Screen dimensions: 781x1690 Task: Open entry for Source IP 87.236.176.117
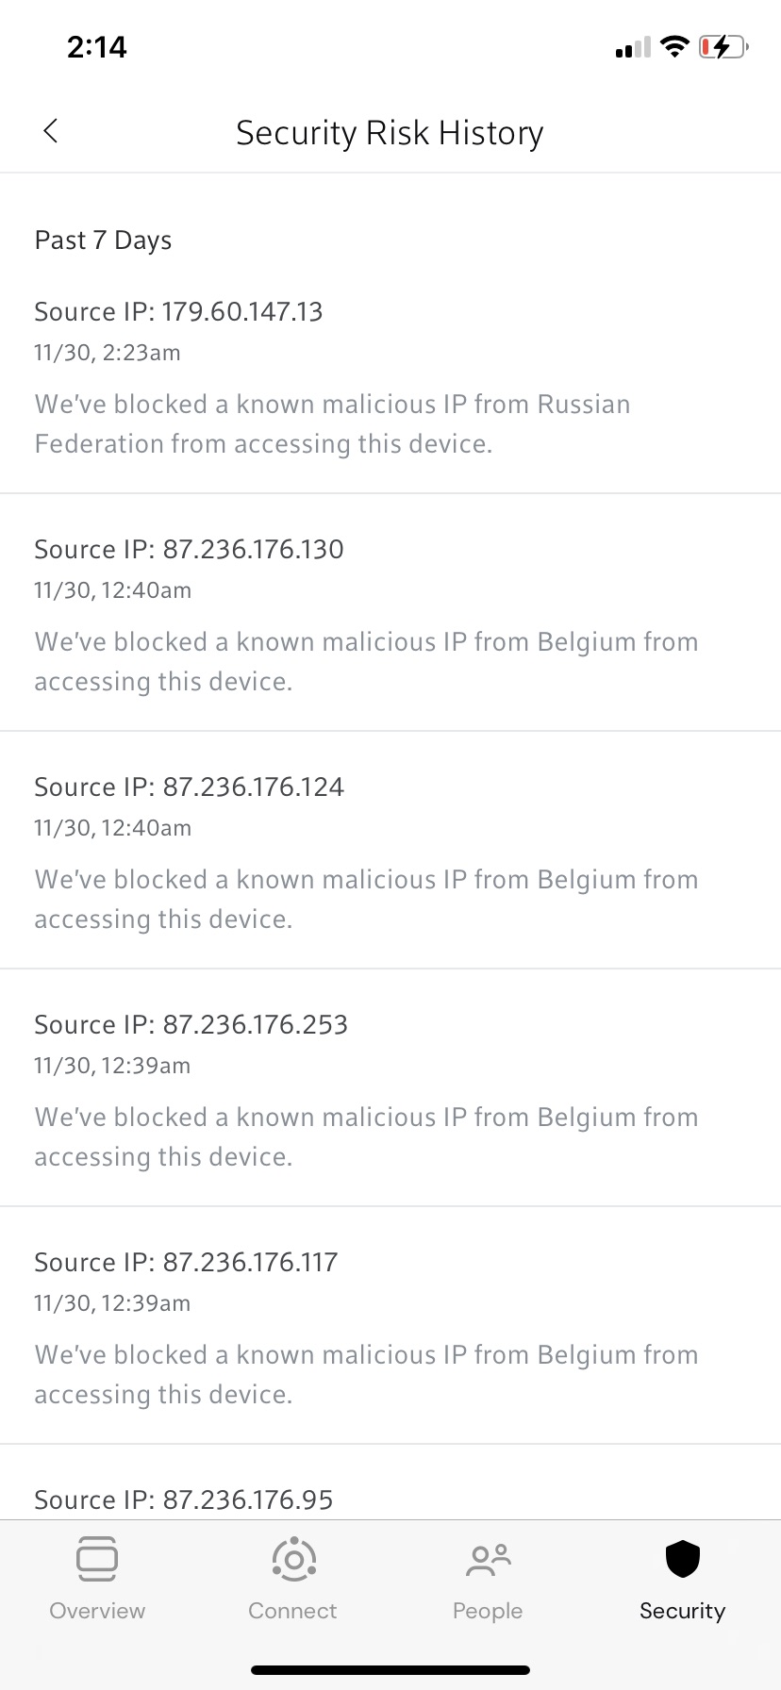point(186,1263)
